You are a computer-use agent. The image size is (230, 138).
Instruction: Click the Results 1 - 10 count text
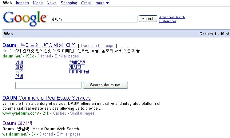click(214, 34)
